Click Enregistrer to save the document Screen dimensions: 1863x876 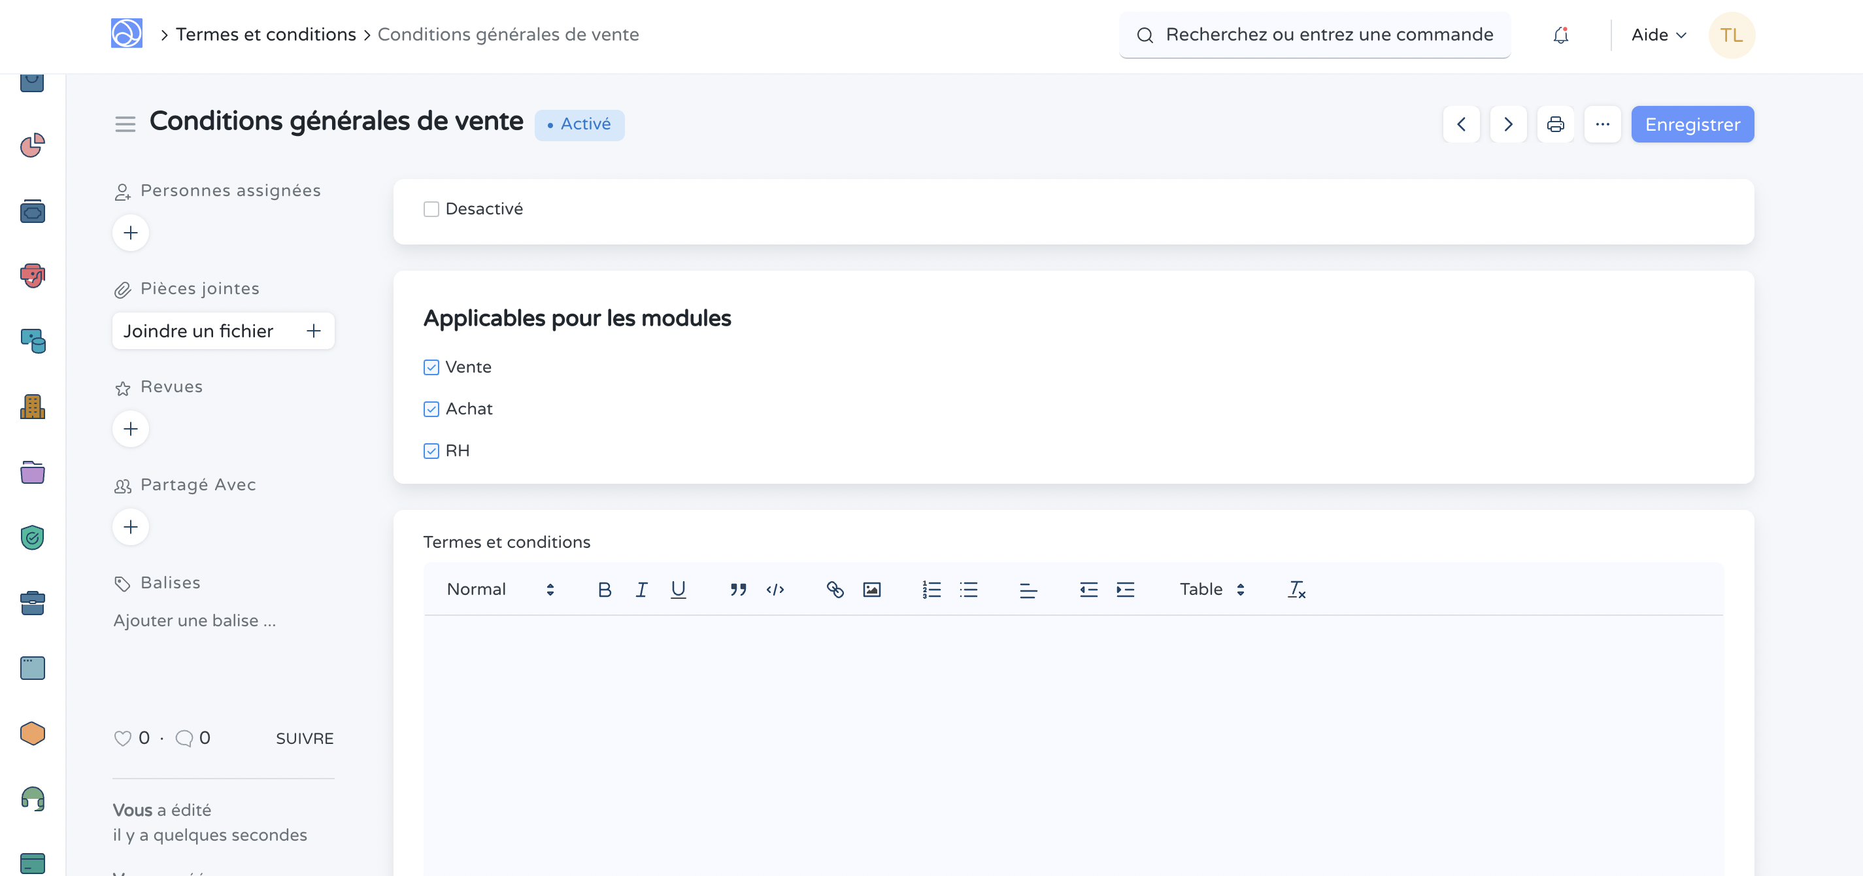1692,124
